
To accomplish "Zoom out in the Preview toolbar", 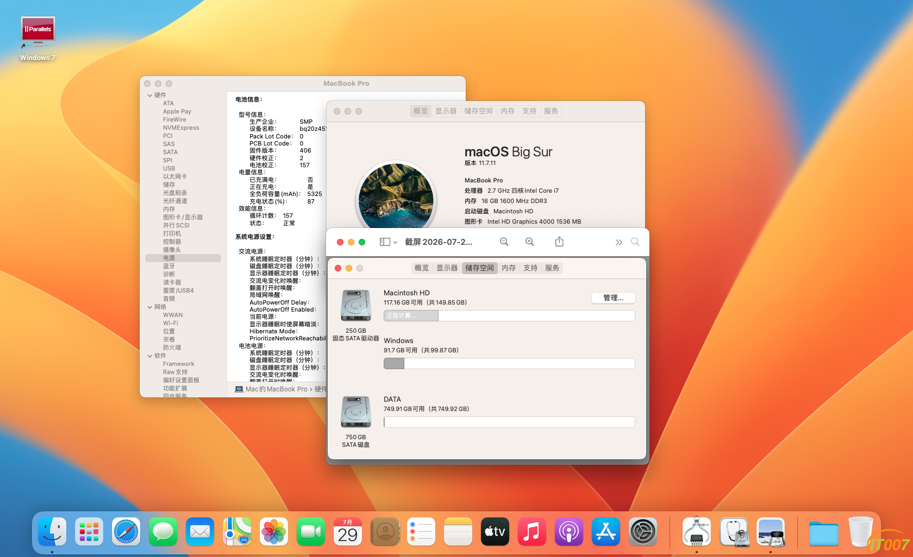I will click(x=504, y=242).
